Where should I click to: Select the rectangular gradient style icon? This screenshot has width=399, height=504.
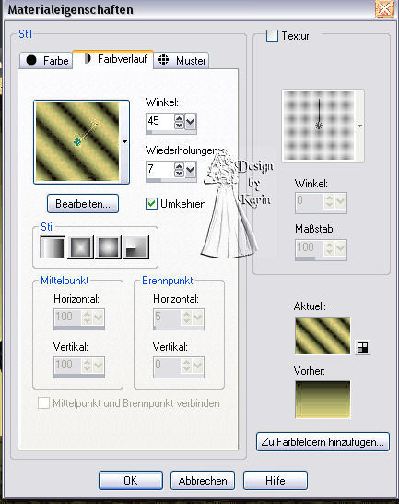(x=80, y=247)
